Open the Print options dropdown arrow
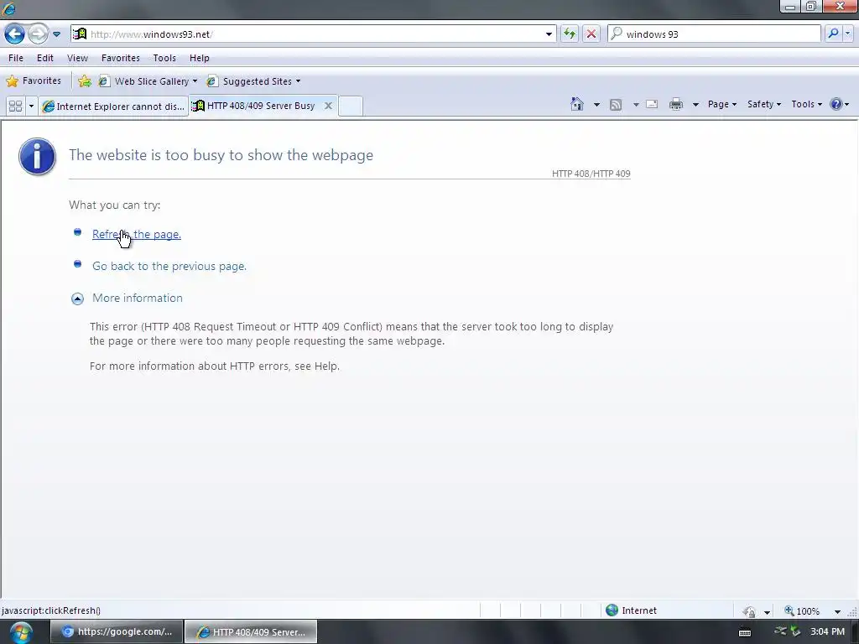The width and height of the screenshot is (859, 644). 695,104
